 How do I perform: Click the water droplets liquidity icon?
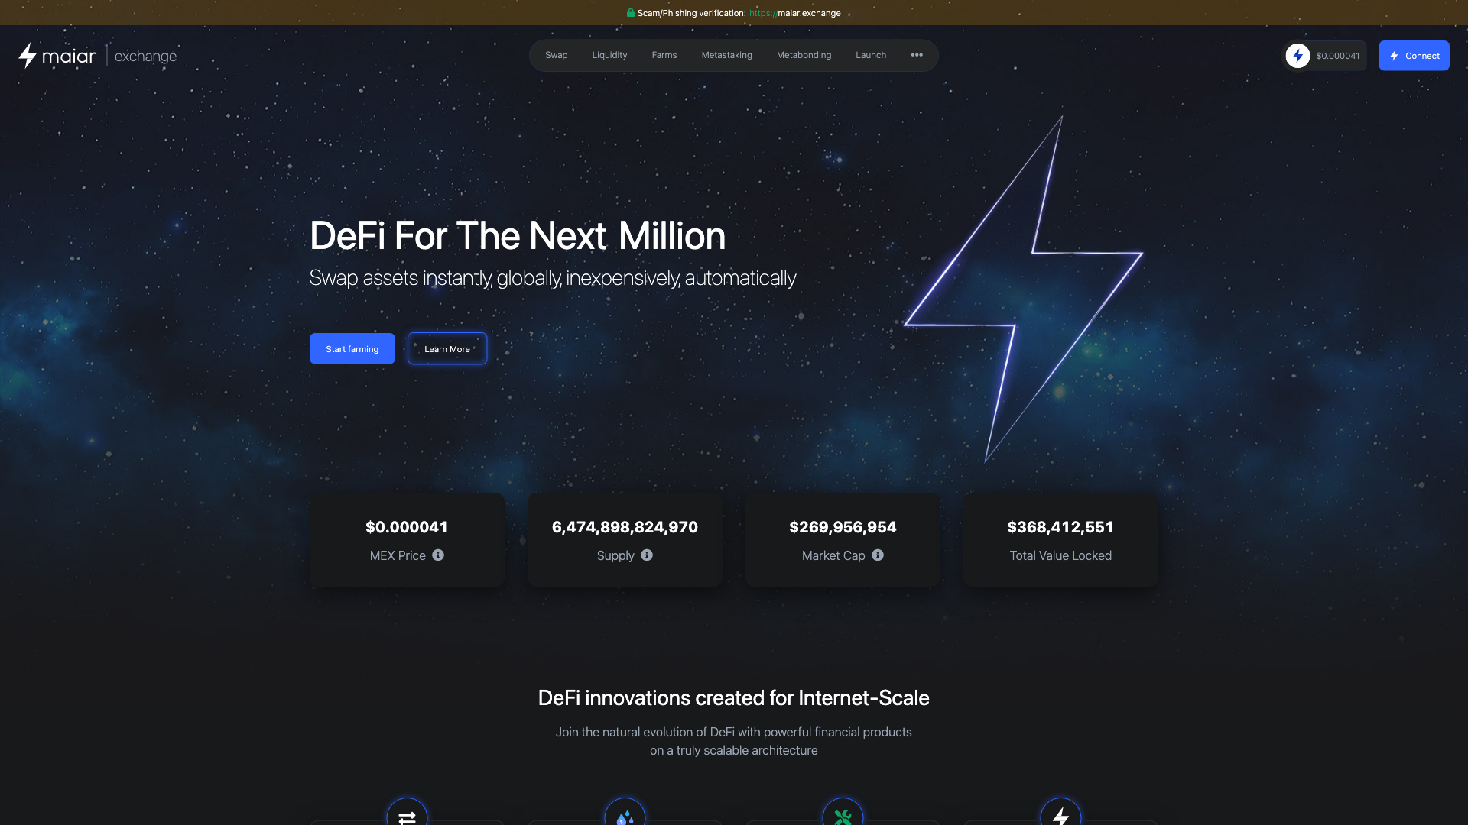point(625,814)
